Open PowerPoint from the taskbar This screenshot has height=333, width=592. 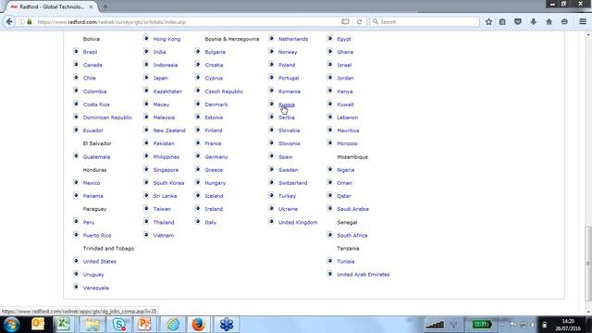click(144, 325)
